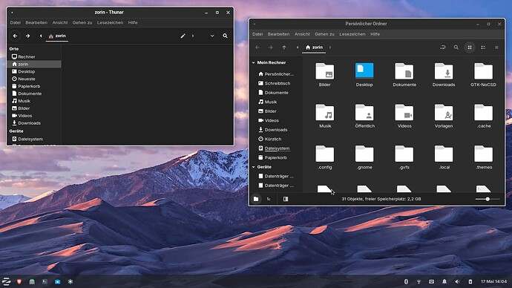Screen dimensions: 512x288
Task: Click the right path arrow in Thunar
Action: tap(193, 36)
